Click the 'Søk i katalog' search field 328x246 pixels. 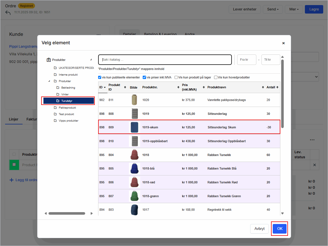(165, 60)
